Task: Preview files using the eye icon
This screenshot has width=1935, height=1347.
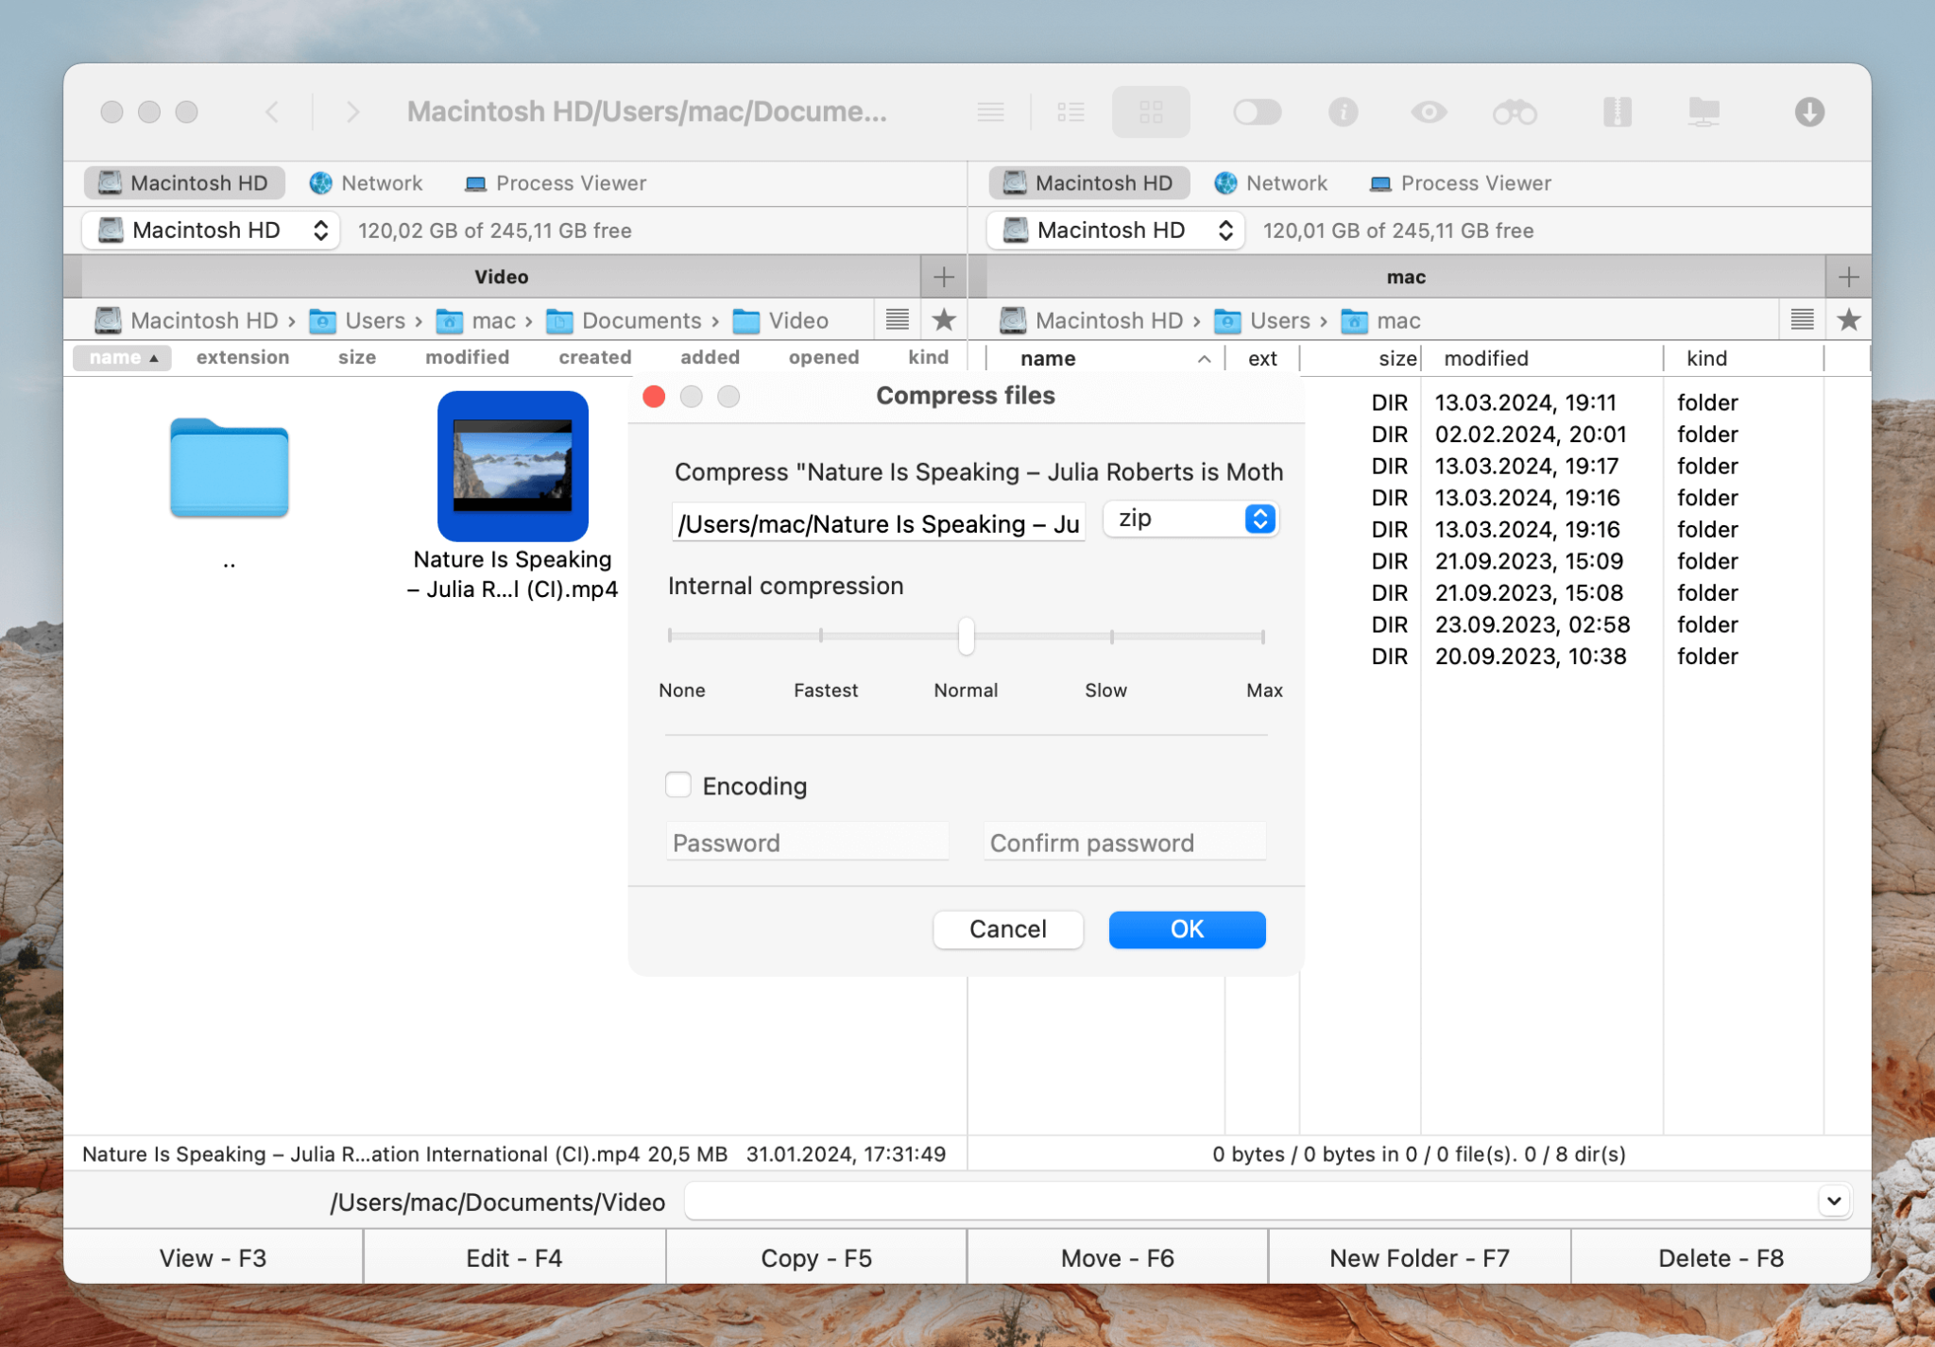Action: (1429, 111)
